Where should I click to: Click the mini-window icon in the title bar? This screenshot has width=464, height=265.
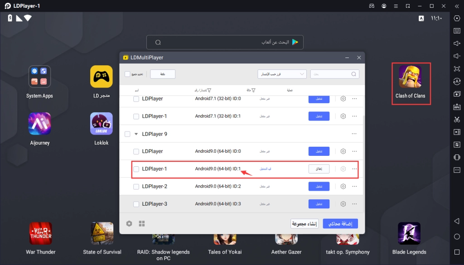point(408,6)
